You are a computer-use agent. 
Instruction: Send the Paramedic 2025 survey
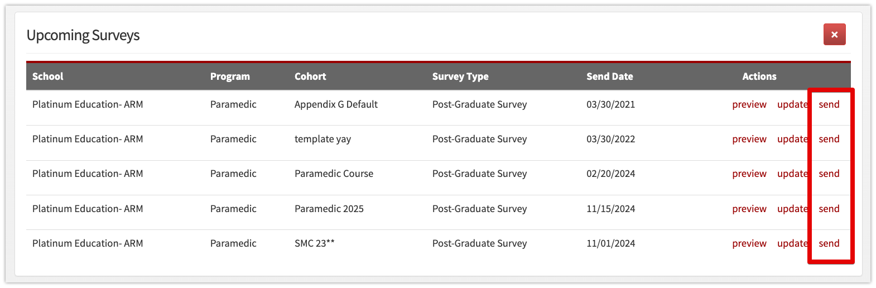(829, 209)
